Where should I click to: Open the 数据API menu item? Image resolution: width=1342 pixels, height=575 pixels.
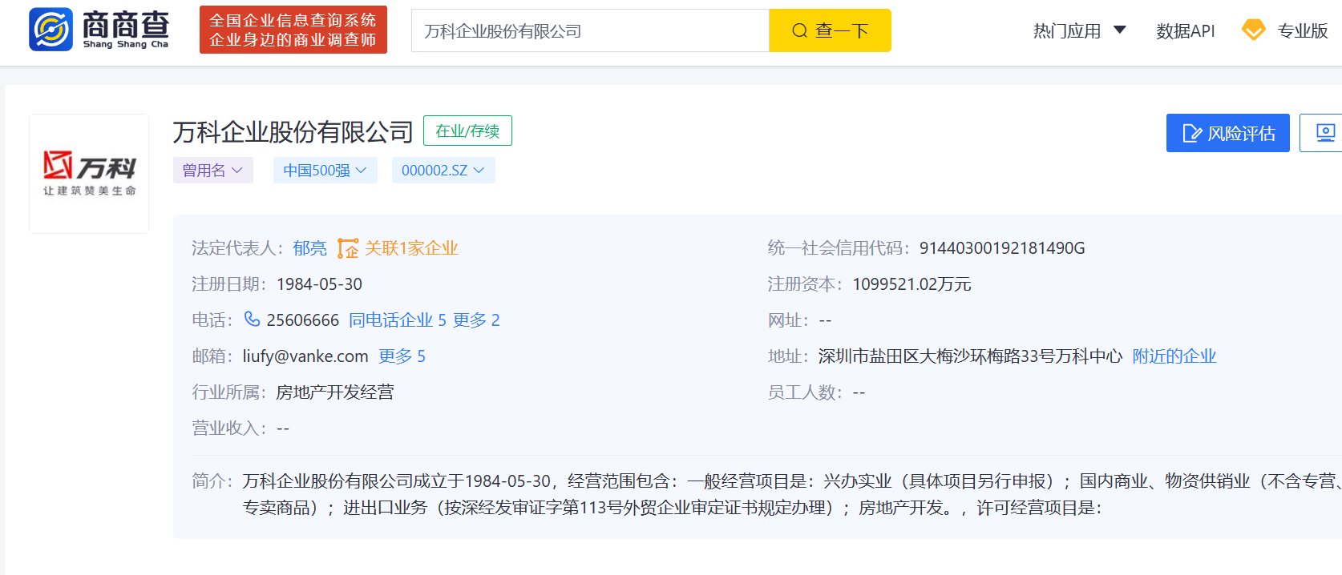[1185, 31]
